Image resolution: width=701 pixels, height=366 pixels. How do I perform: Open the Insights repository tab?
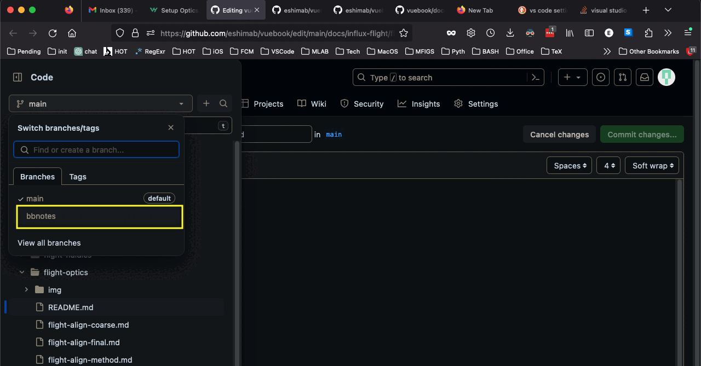[419, 104]
